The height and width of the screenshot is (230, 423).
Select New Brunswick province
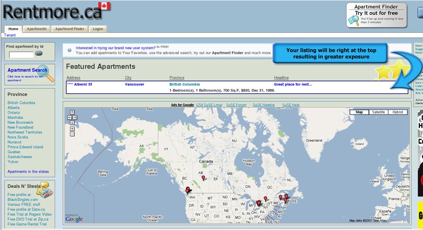[x=21, y=122]
